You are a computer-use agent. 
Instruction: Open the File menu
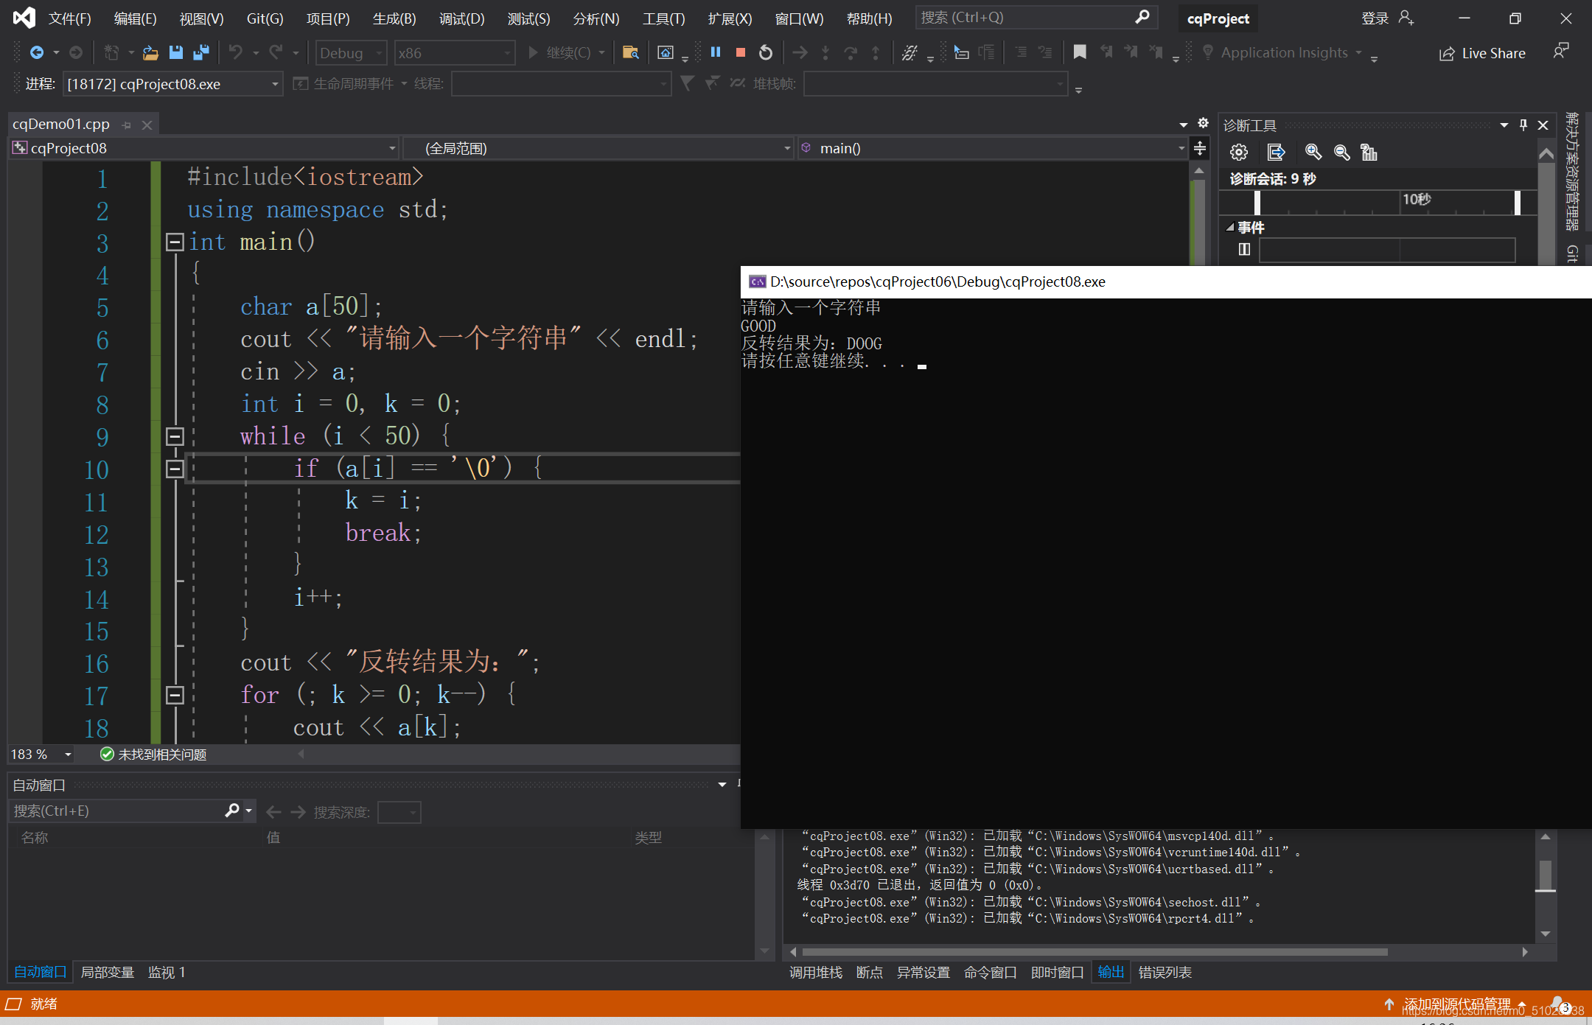point(69,18)
